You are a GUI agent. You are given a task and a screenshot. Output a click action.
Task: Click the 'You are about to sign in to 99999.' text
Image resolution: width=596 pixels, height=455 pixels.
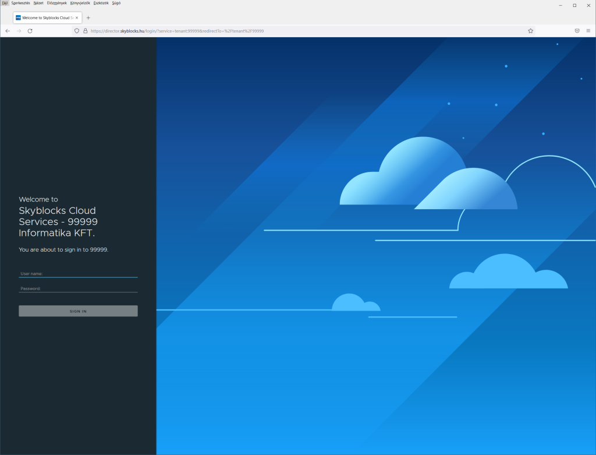pyautogui.click(x=63, y=249)
